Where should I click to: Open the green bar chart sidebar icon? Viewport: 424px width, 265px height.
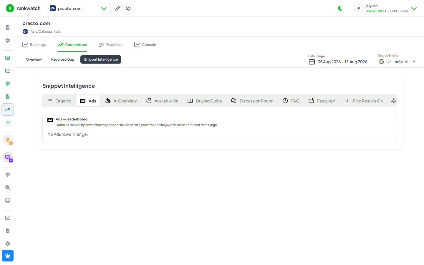pyautogui.click(x=8, y=58)
